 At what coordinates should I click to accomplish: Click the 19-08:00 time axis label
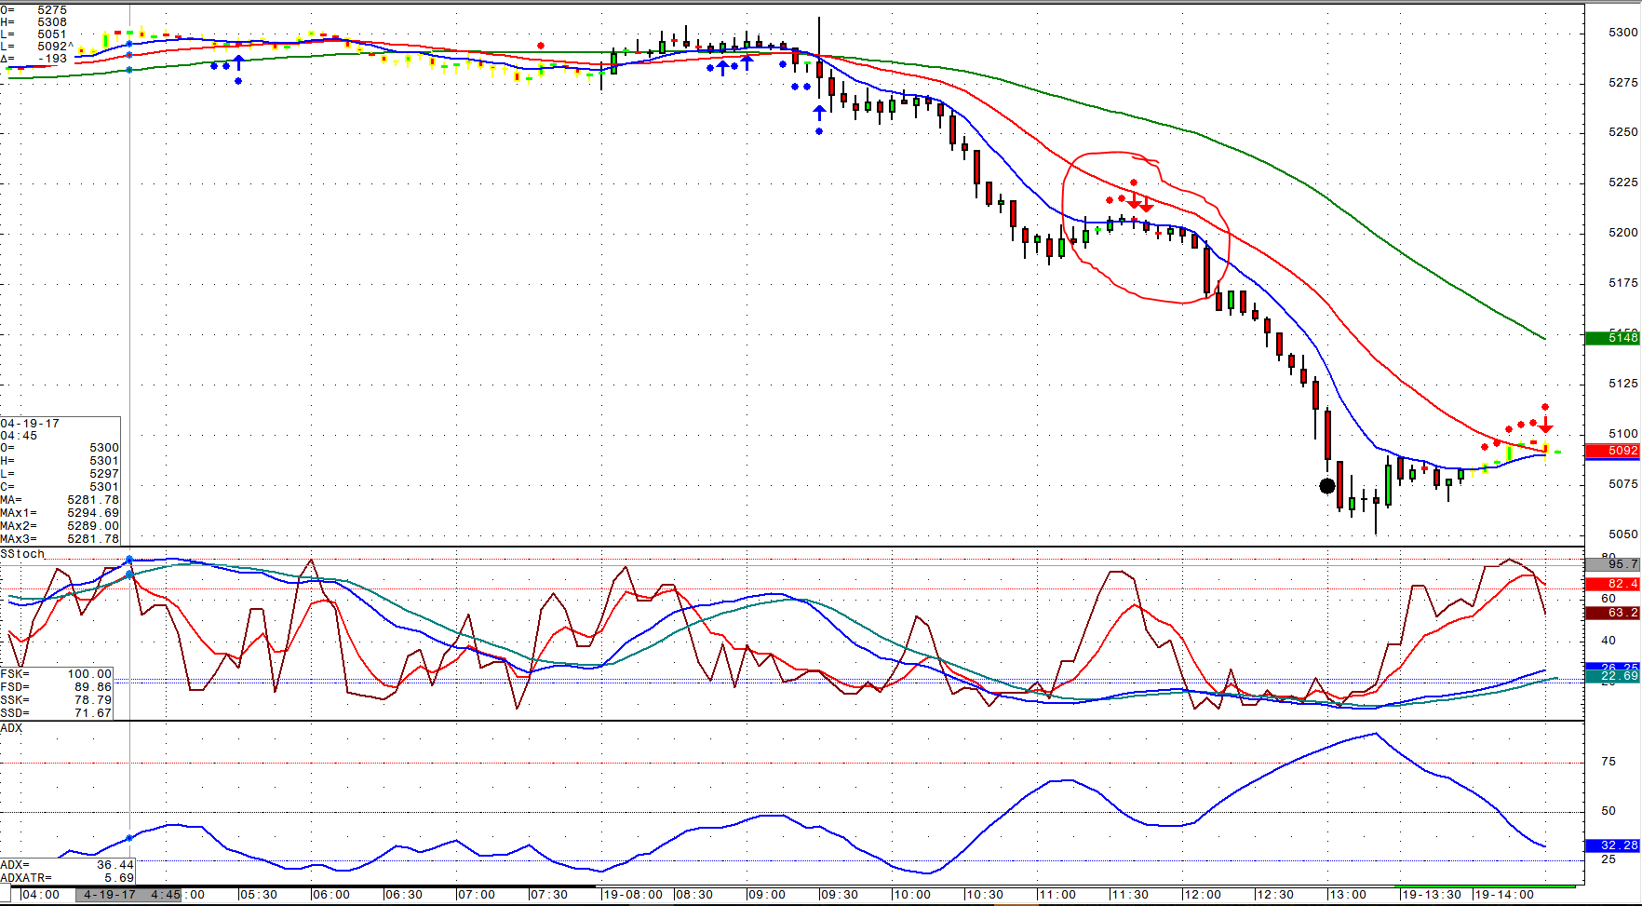coord(633,895)
